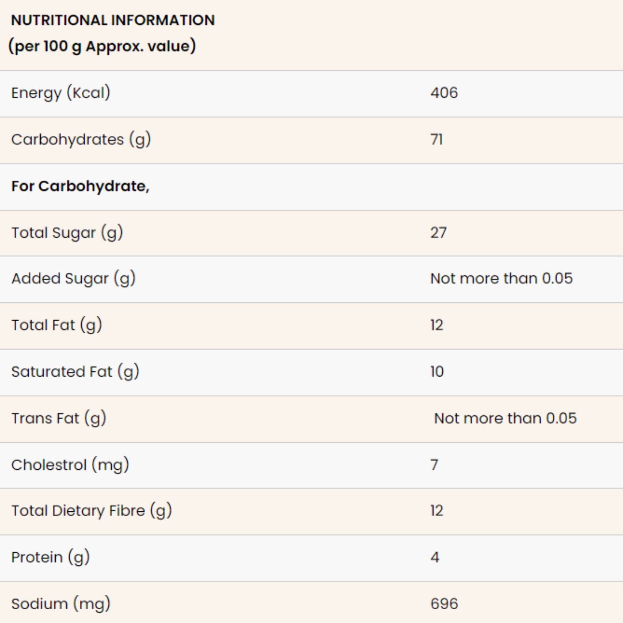
Task: Click the Added Sugar (g) label
Action: click(x=74, y=279)
